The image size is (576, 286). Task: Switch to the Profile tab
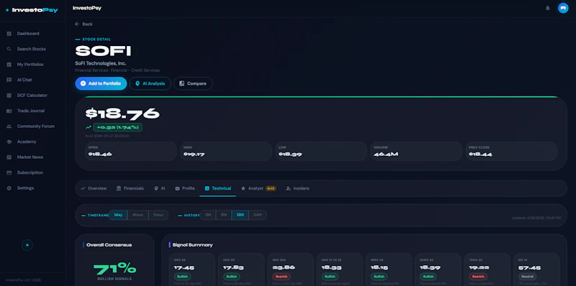[x=185, y=188]
